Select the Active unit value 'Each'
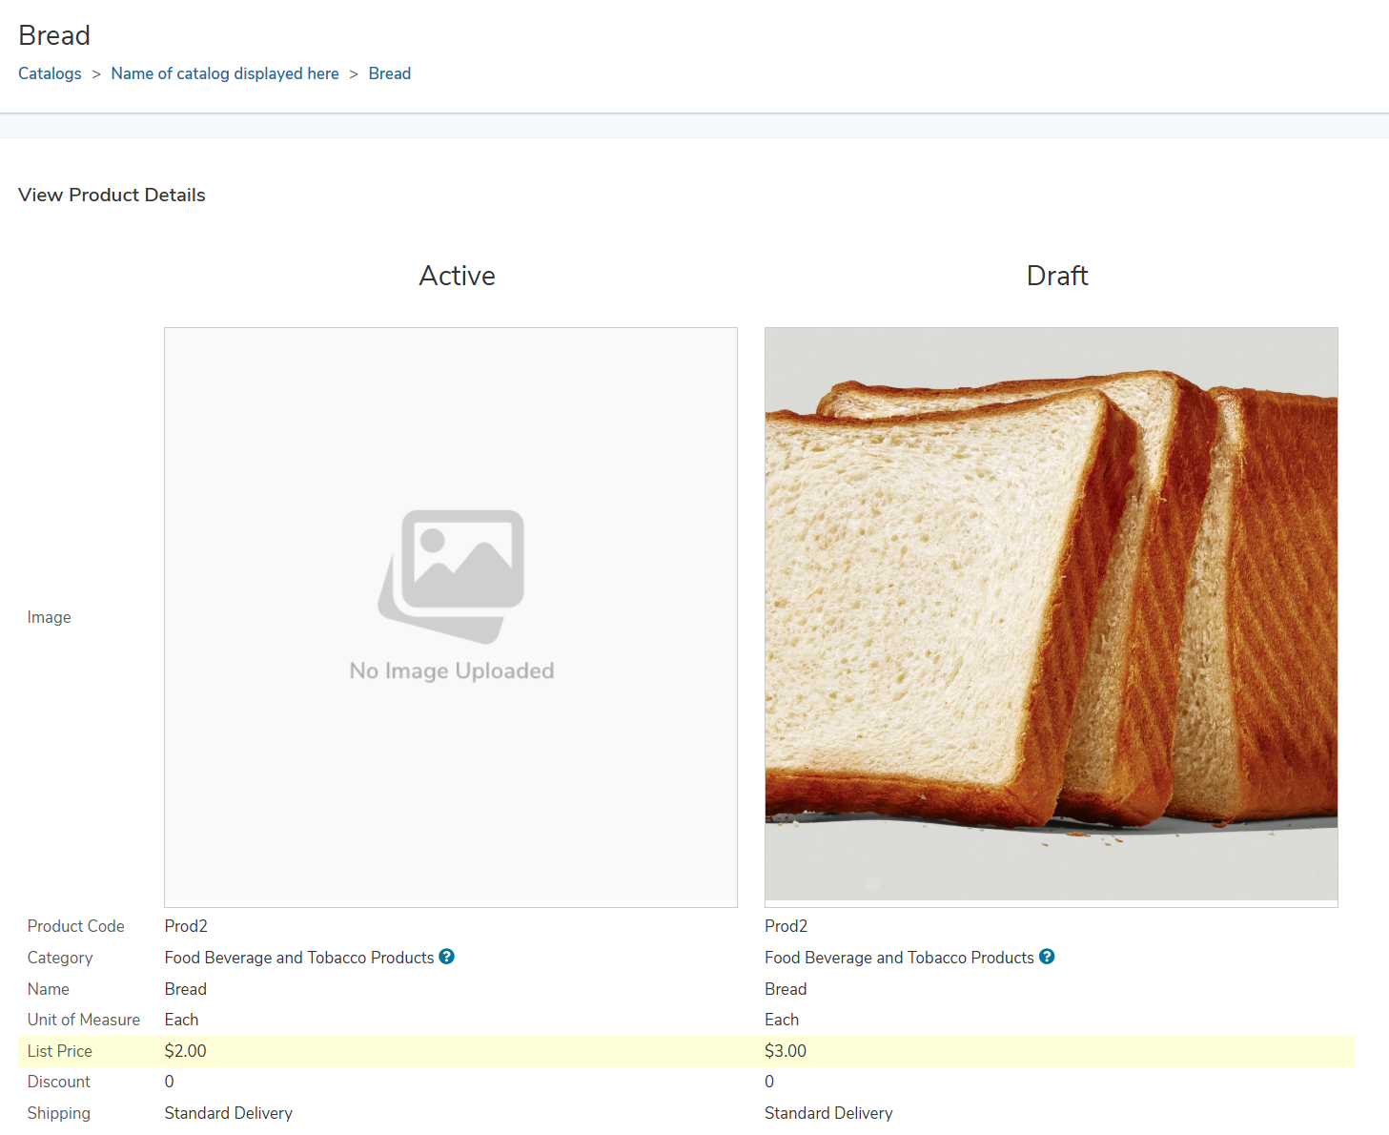Image resolution: width=1389 pixels, height=1135 pixels. (x=181, y=1020)
